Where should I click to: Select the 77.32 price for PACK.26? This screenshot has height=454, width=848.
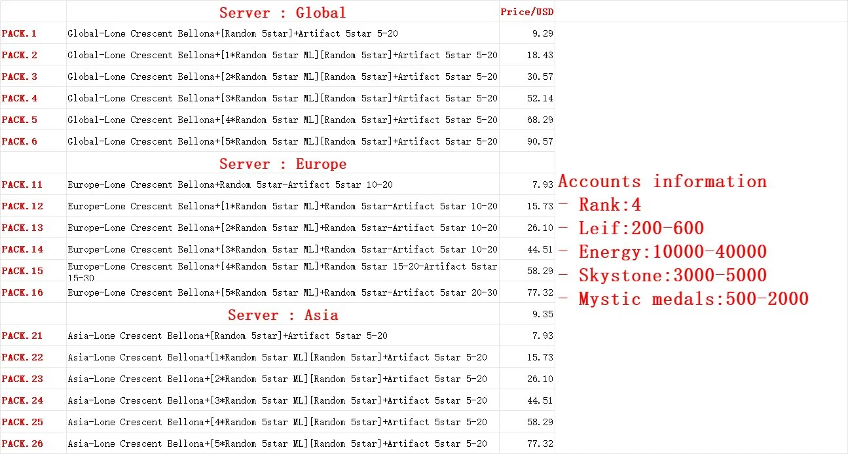pyautogui.click(x=526, y=444)
